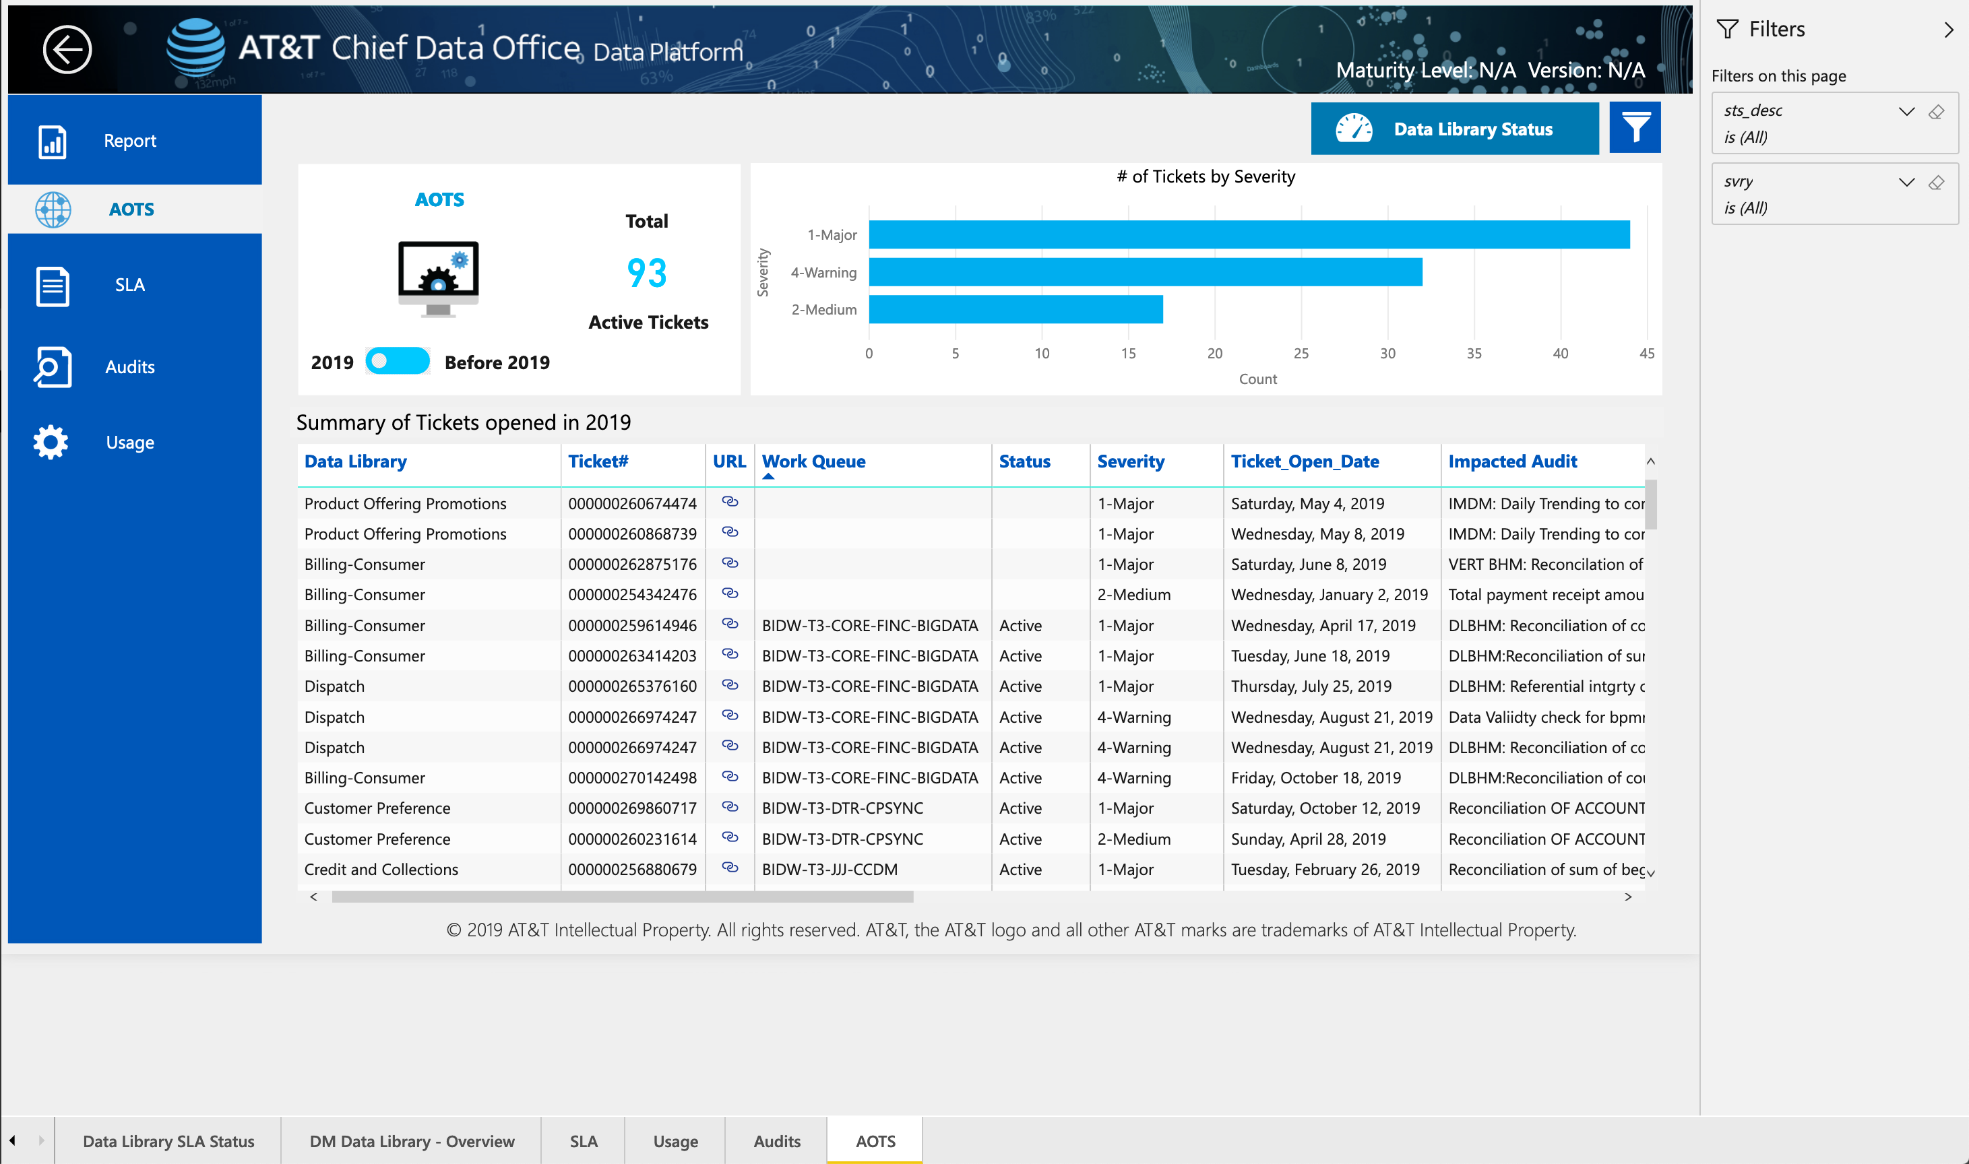Click the SLA document icon in sidebar
This screenshot has width=1969, height=1164.
(x=52, y=286)
